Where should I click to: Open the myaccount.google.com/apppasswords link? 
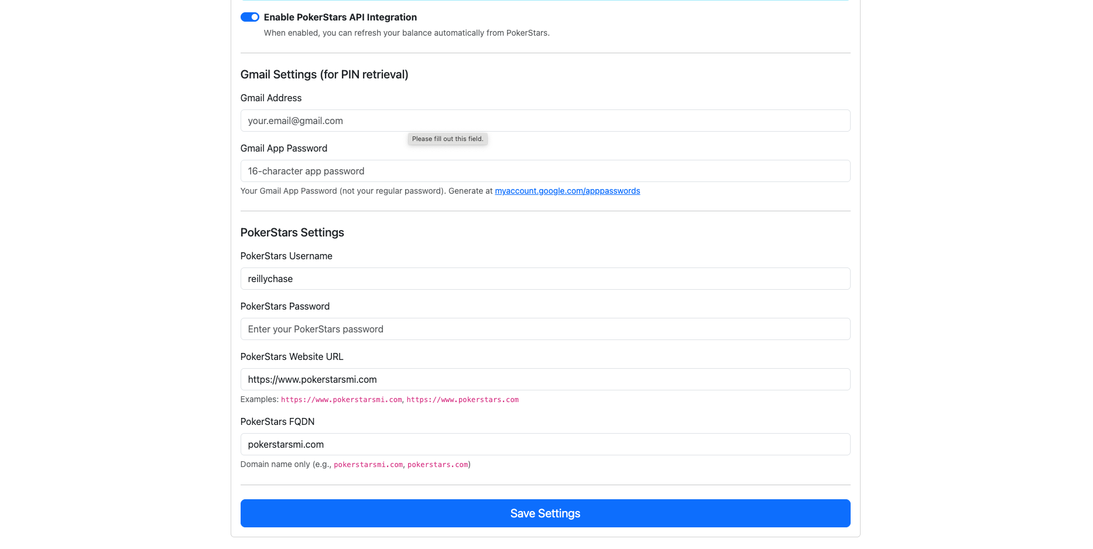click(x=567, y=191)
